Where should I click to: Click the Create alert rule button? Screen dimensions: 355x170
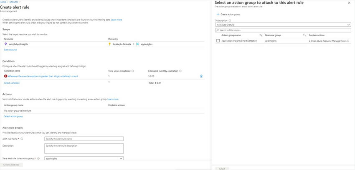tap(11, 165)
